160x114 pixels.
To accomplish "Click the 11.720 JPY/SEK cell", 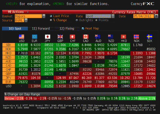I will (x=150, y=78).
